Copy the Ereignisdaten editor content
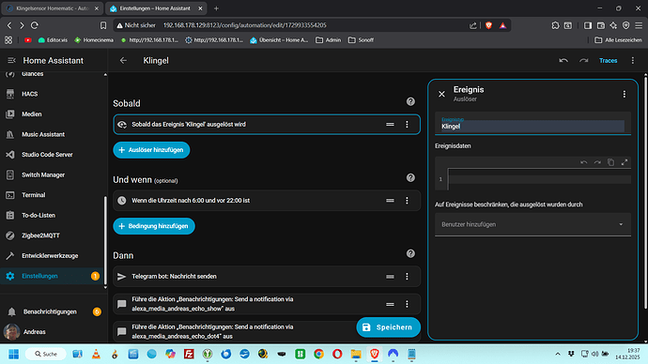Image resolution: width=648 pixels, height=364 pixels. point(610,162)
